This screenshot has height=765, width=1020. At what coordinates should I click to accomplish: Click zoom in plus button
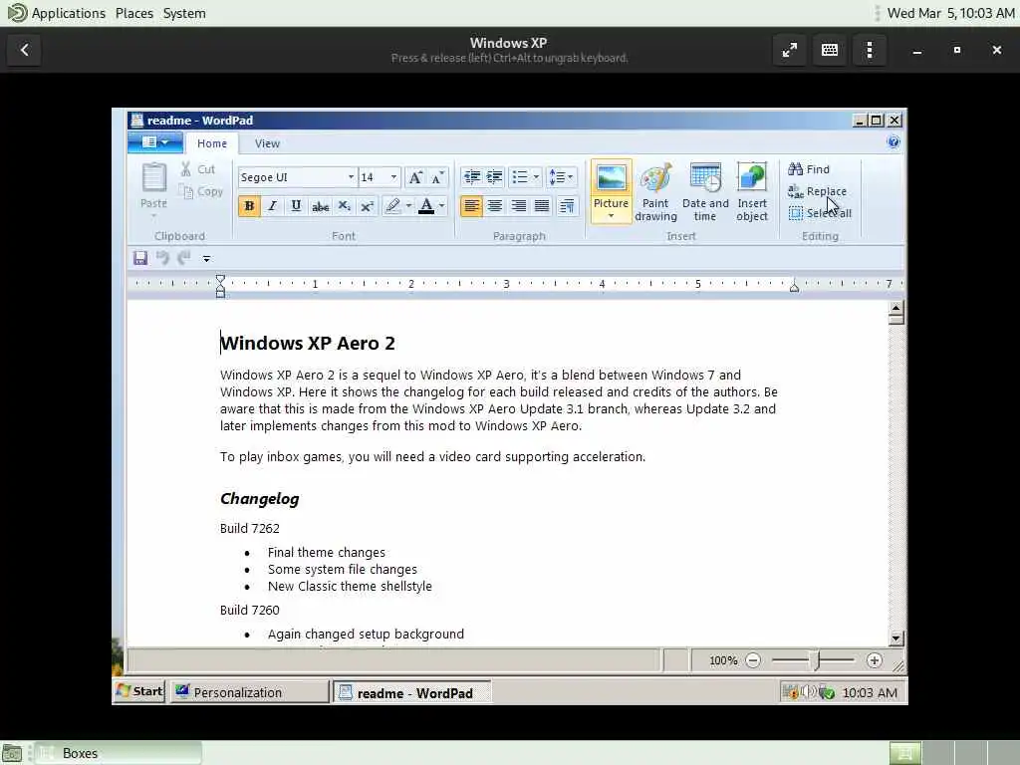(x=875, y=661)
